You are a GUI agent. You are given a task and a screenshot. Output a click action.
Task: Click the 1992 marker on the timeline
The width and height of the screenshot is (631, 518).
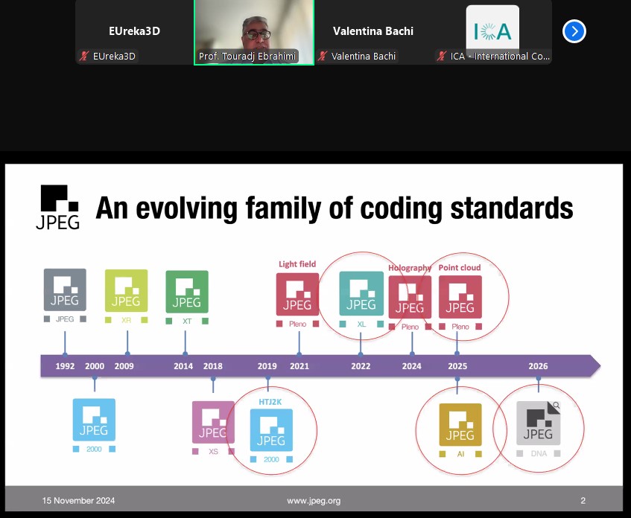tap(65, 366)
